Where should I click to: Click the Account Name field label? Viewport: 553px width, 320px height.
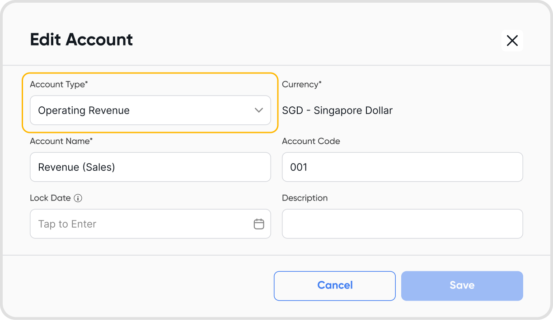61,141
